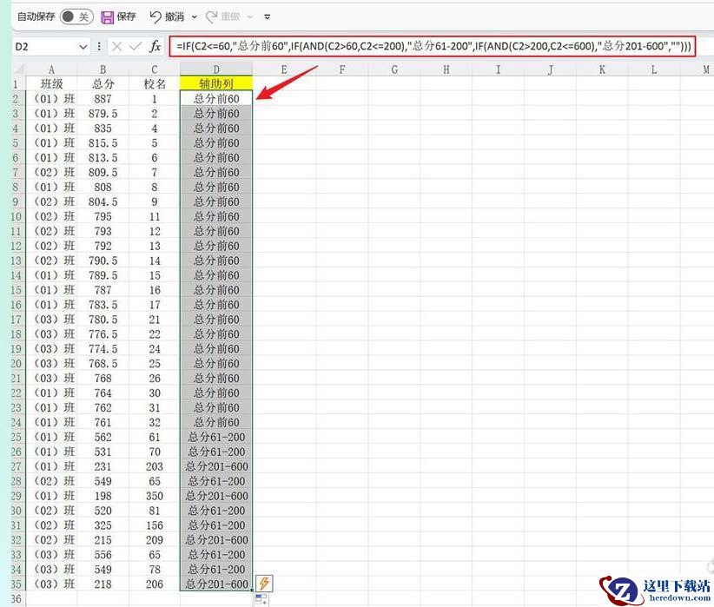Click the rank cell 203
Viewport: 714px width, 607px height.
pos(155,466)
